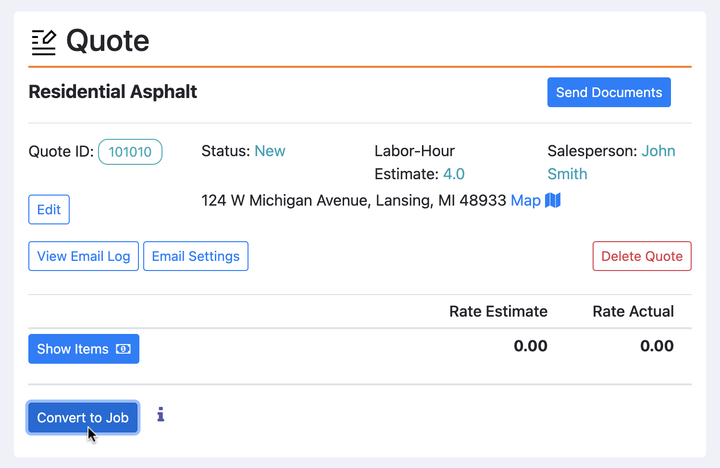Select the Quote ID badge 101010

coord(130,152)
